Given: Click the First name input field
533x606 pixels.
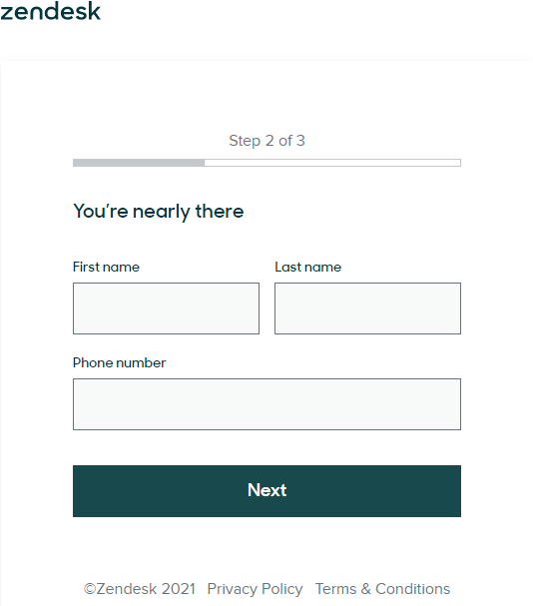Looking at the screenshot, I should pyautogui.click(x=166, y=308).
